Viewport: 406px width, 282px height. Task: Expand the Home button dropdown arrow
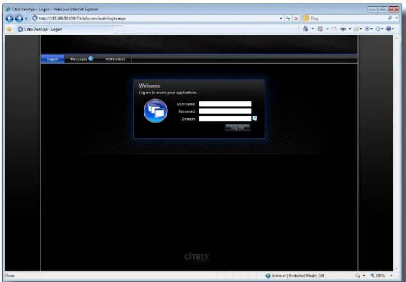pos(313,29)
